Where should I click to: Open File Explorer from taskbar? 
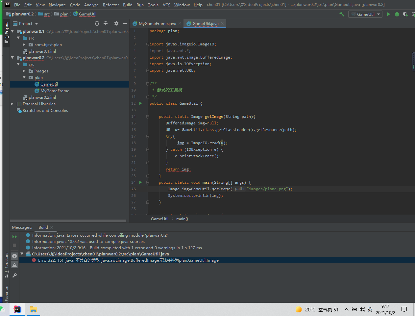[33, 309]
